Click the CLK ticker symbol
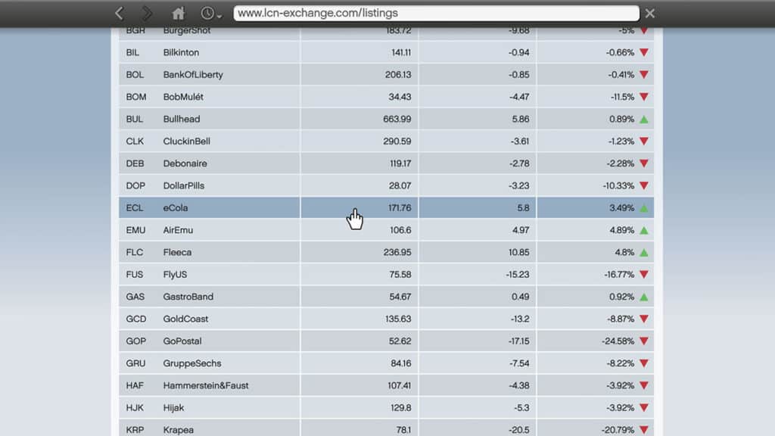The image size is (775, 436). pos(135,142)
